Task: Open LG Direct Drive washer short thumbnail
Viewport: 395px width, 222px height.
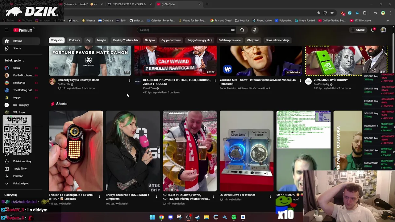Action: [x=247, y=151]
